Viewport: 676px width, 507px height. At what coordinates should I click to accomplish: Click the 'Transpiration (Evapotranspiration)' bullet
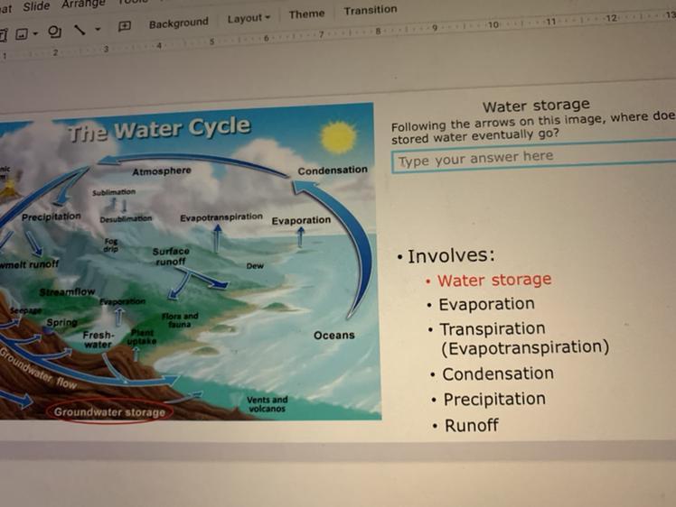coord(525,338)
